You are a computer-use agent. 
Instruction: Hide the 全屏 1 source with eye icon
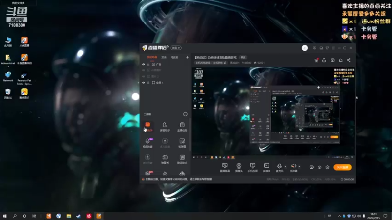144,83
